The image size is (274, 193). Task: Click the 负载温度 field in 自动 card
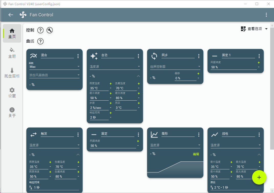[x=125, y=88]
